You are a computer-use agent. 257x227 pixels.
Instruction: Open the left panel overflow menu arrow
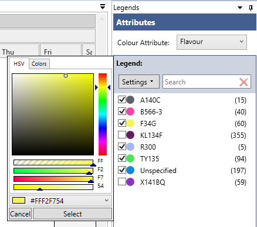pos(103,6)
